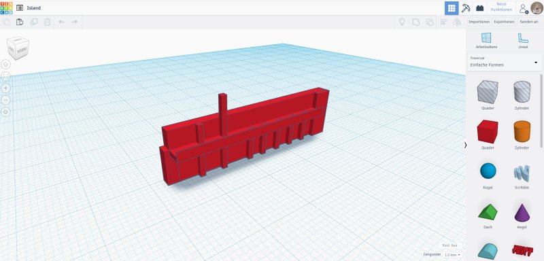544x261 pixels.
Task: Zoom out with the minus icon
Action: (x=6, y=100)
